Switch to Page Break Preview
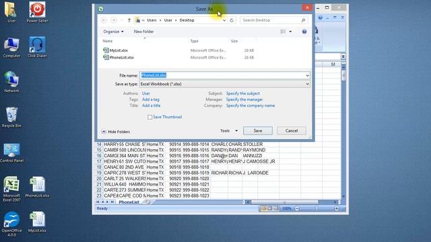This screenshot has width=431, height=242. (x=276, y=208)
